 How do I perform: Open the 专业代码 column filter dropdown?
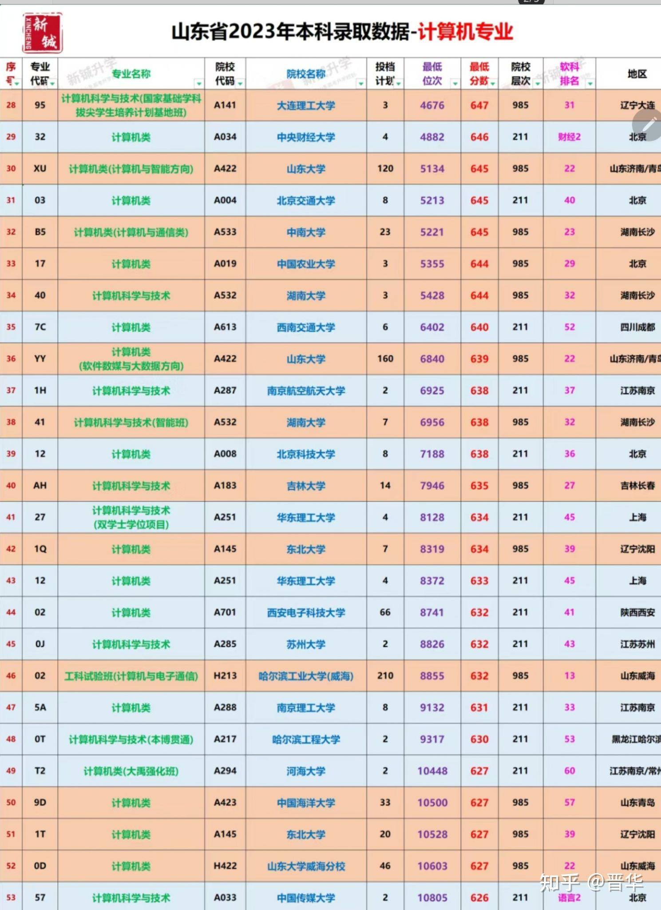pos(52,84)
